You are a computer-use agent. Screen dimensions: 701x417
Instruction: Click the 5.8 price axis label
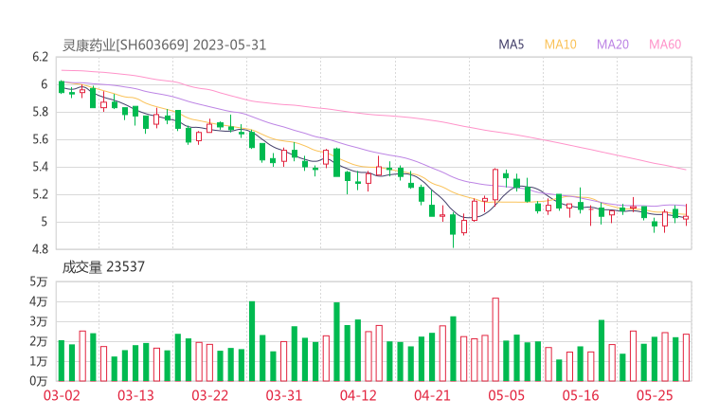coord(40,112)
